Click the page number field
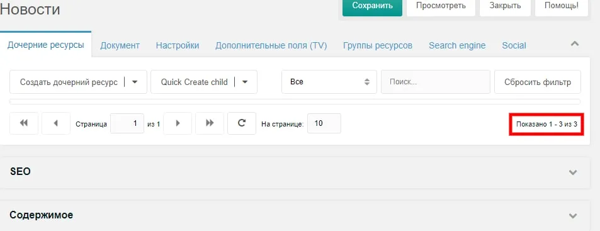Image resolution: width=600 pixels, height=231 pixels. coord(127,123)
